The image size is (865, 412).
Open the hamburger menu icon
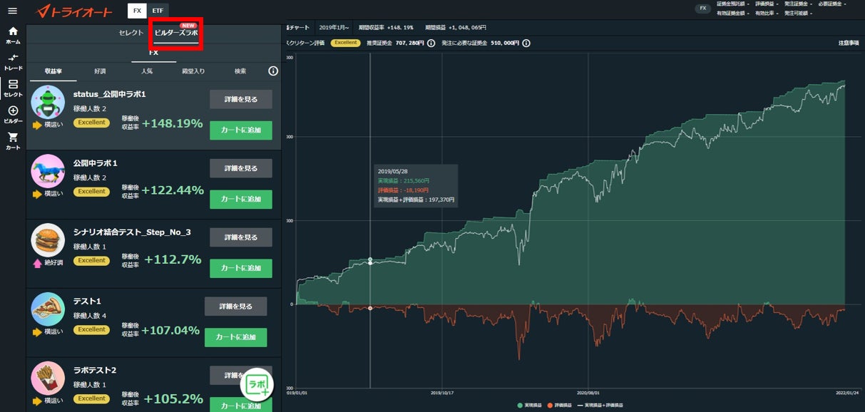pyautogui.click(x=13, y=11)
